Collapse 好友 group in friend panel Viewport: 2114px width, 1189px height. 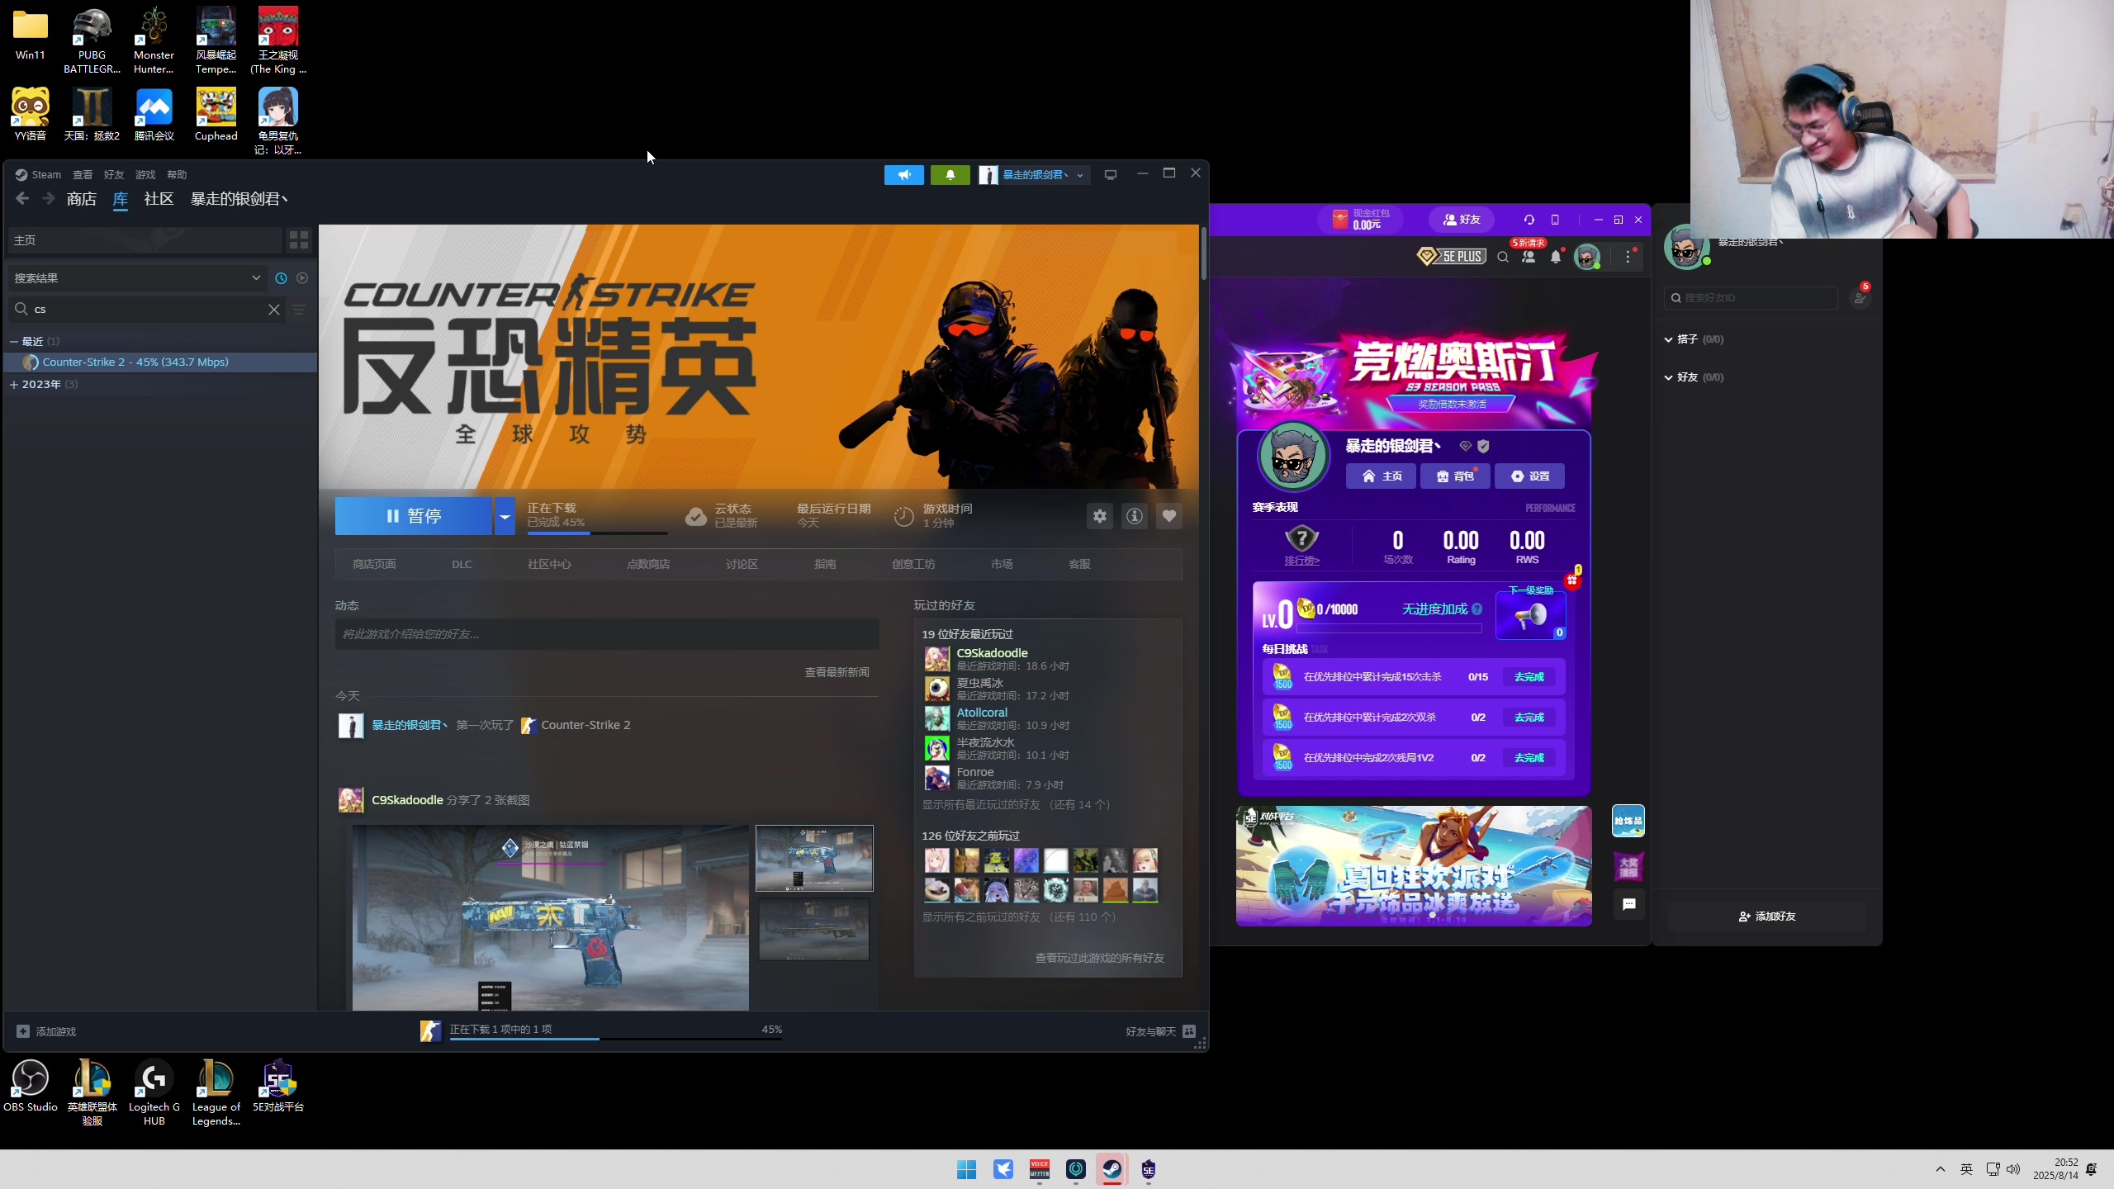point(1668,378)
